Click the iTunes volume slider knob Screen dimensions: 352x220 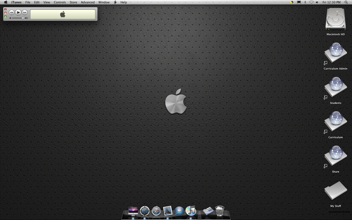click(x=23, y=18)
